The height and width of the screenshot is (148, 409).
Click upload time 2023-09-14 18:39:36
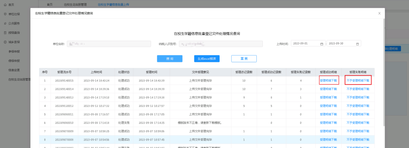96,89
